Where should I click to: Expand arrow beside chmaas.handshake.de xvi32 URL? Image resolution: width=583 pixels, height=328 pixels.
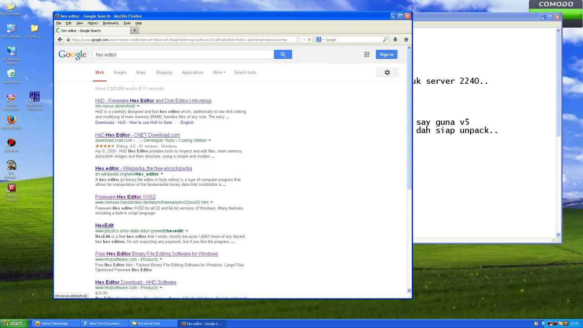coord(211,202)
